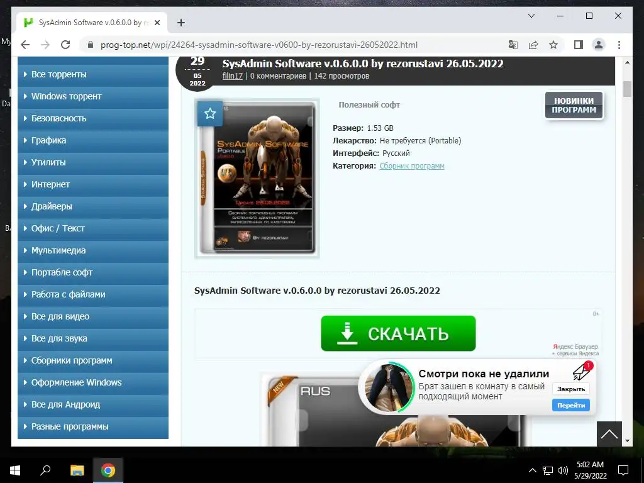Screen dimensions: 644x483
Task: Open the Windows Start menu
Action: 15,470
